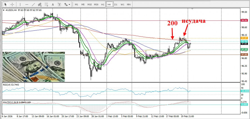Switch to M15 timeframe
This screenshot has width=250, height=119.
point(89,4)
